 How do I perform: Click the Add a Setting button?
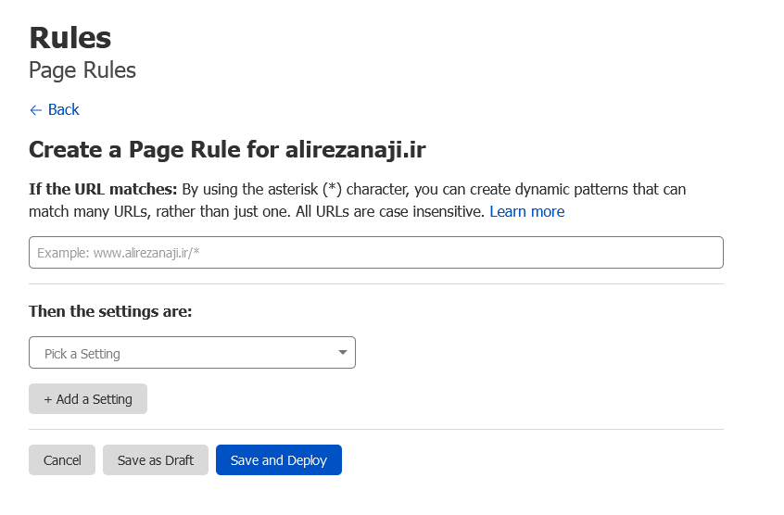88,398
